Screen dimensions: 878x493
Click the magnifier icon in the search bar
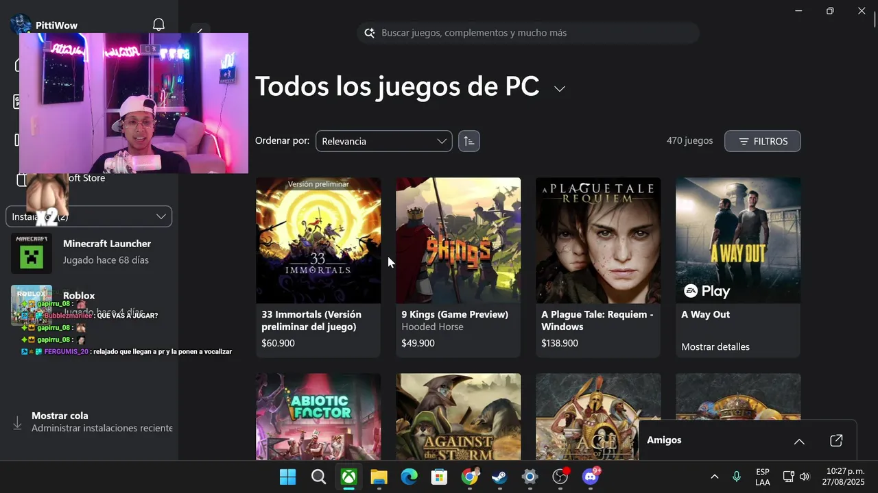point(370,33)
